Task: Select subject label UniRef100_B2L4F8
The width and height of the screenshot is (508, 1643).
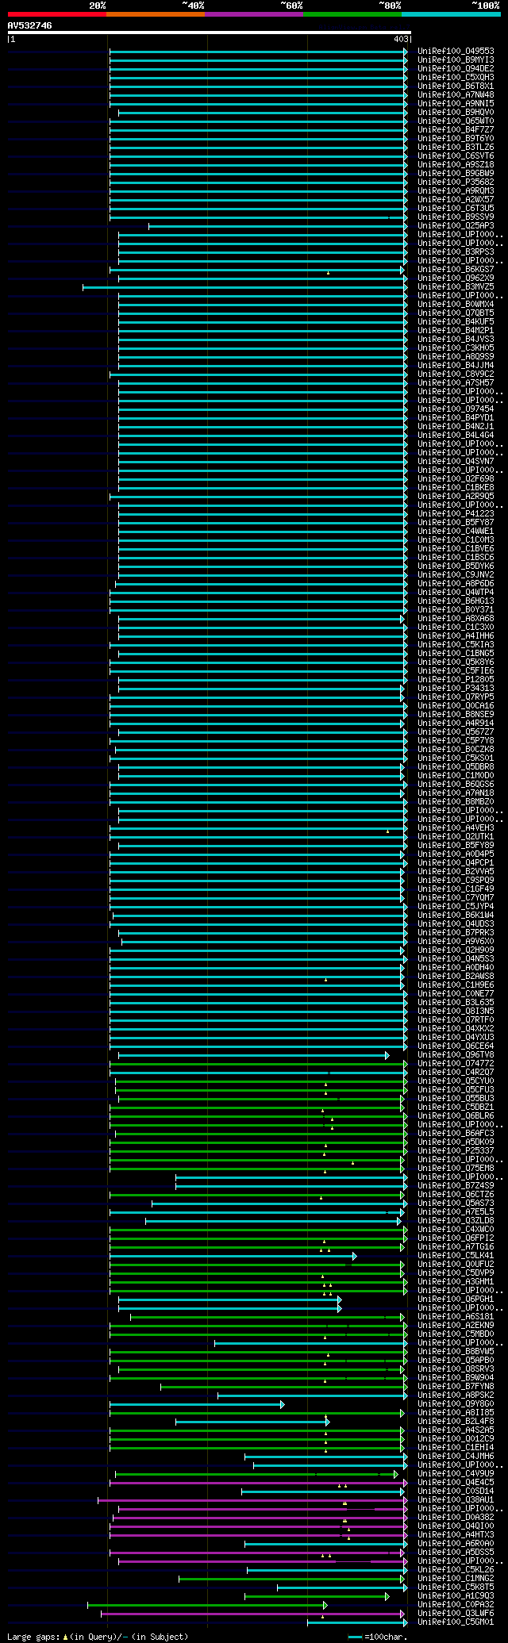Action: point(456,1421)
